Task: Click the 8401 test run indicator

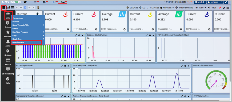Action: [x=212, y=8]
